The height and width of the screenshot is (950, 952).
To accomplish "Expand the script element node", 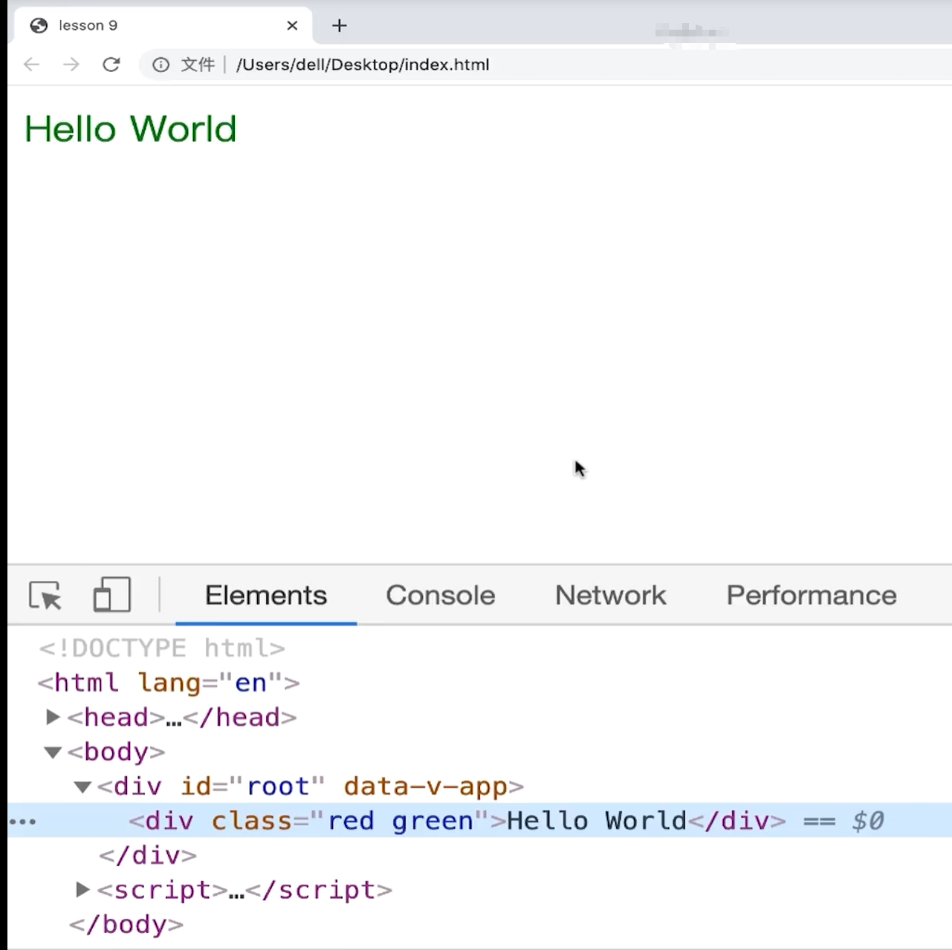I will point(82,889).
